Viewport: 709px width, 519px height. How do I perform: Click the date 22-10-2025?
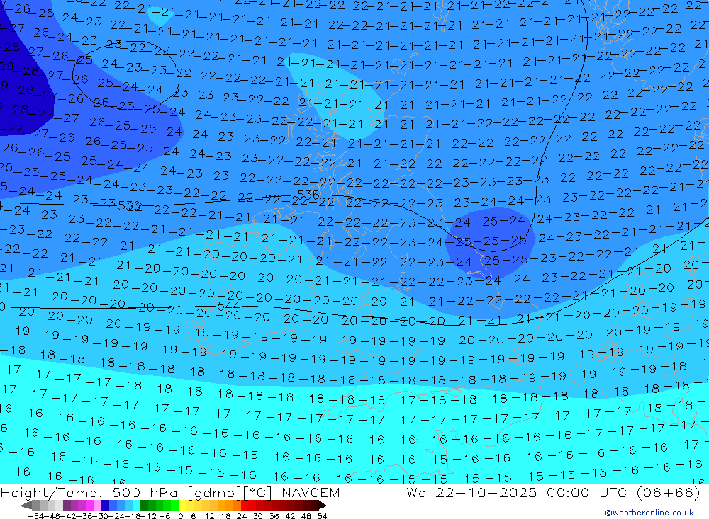click(x=486, y=493)
